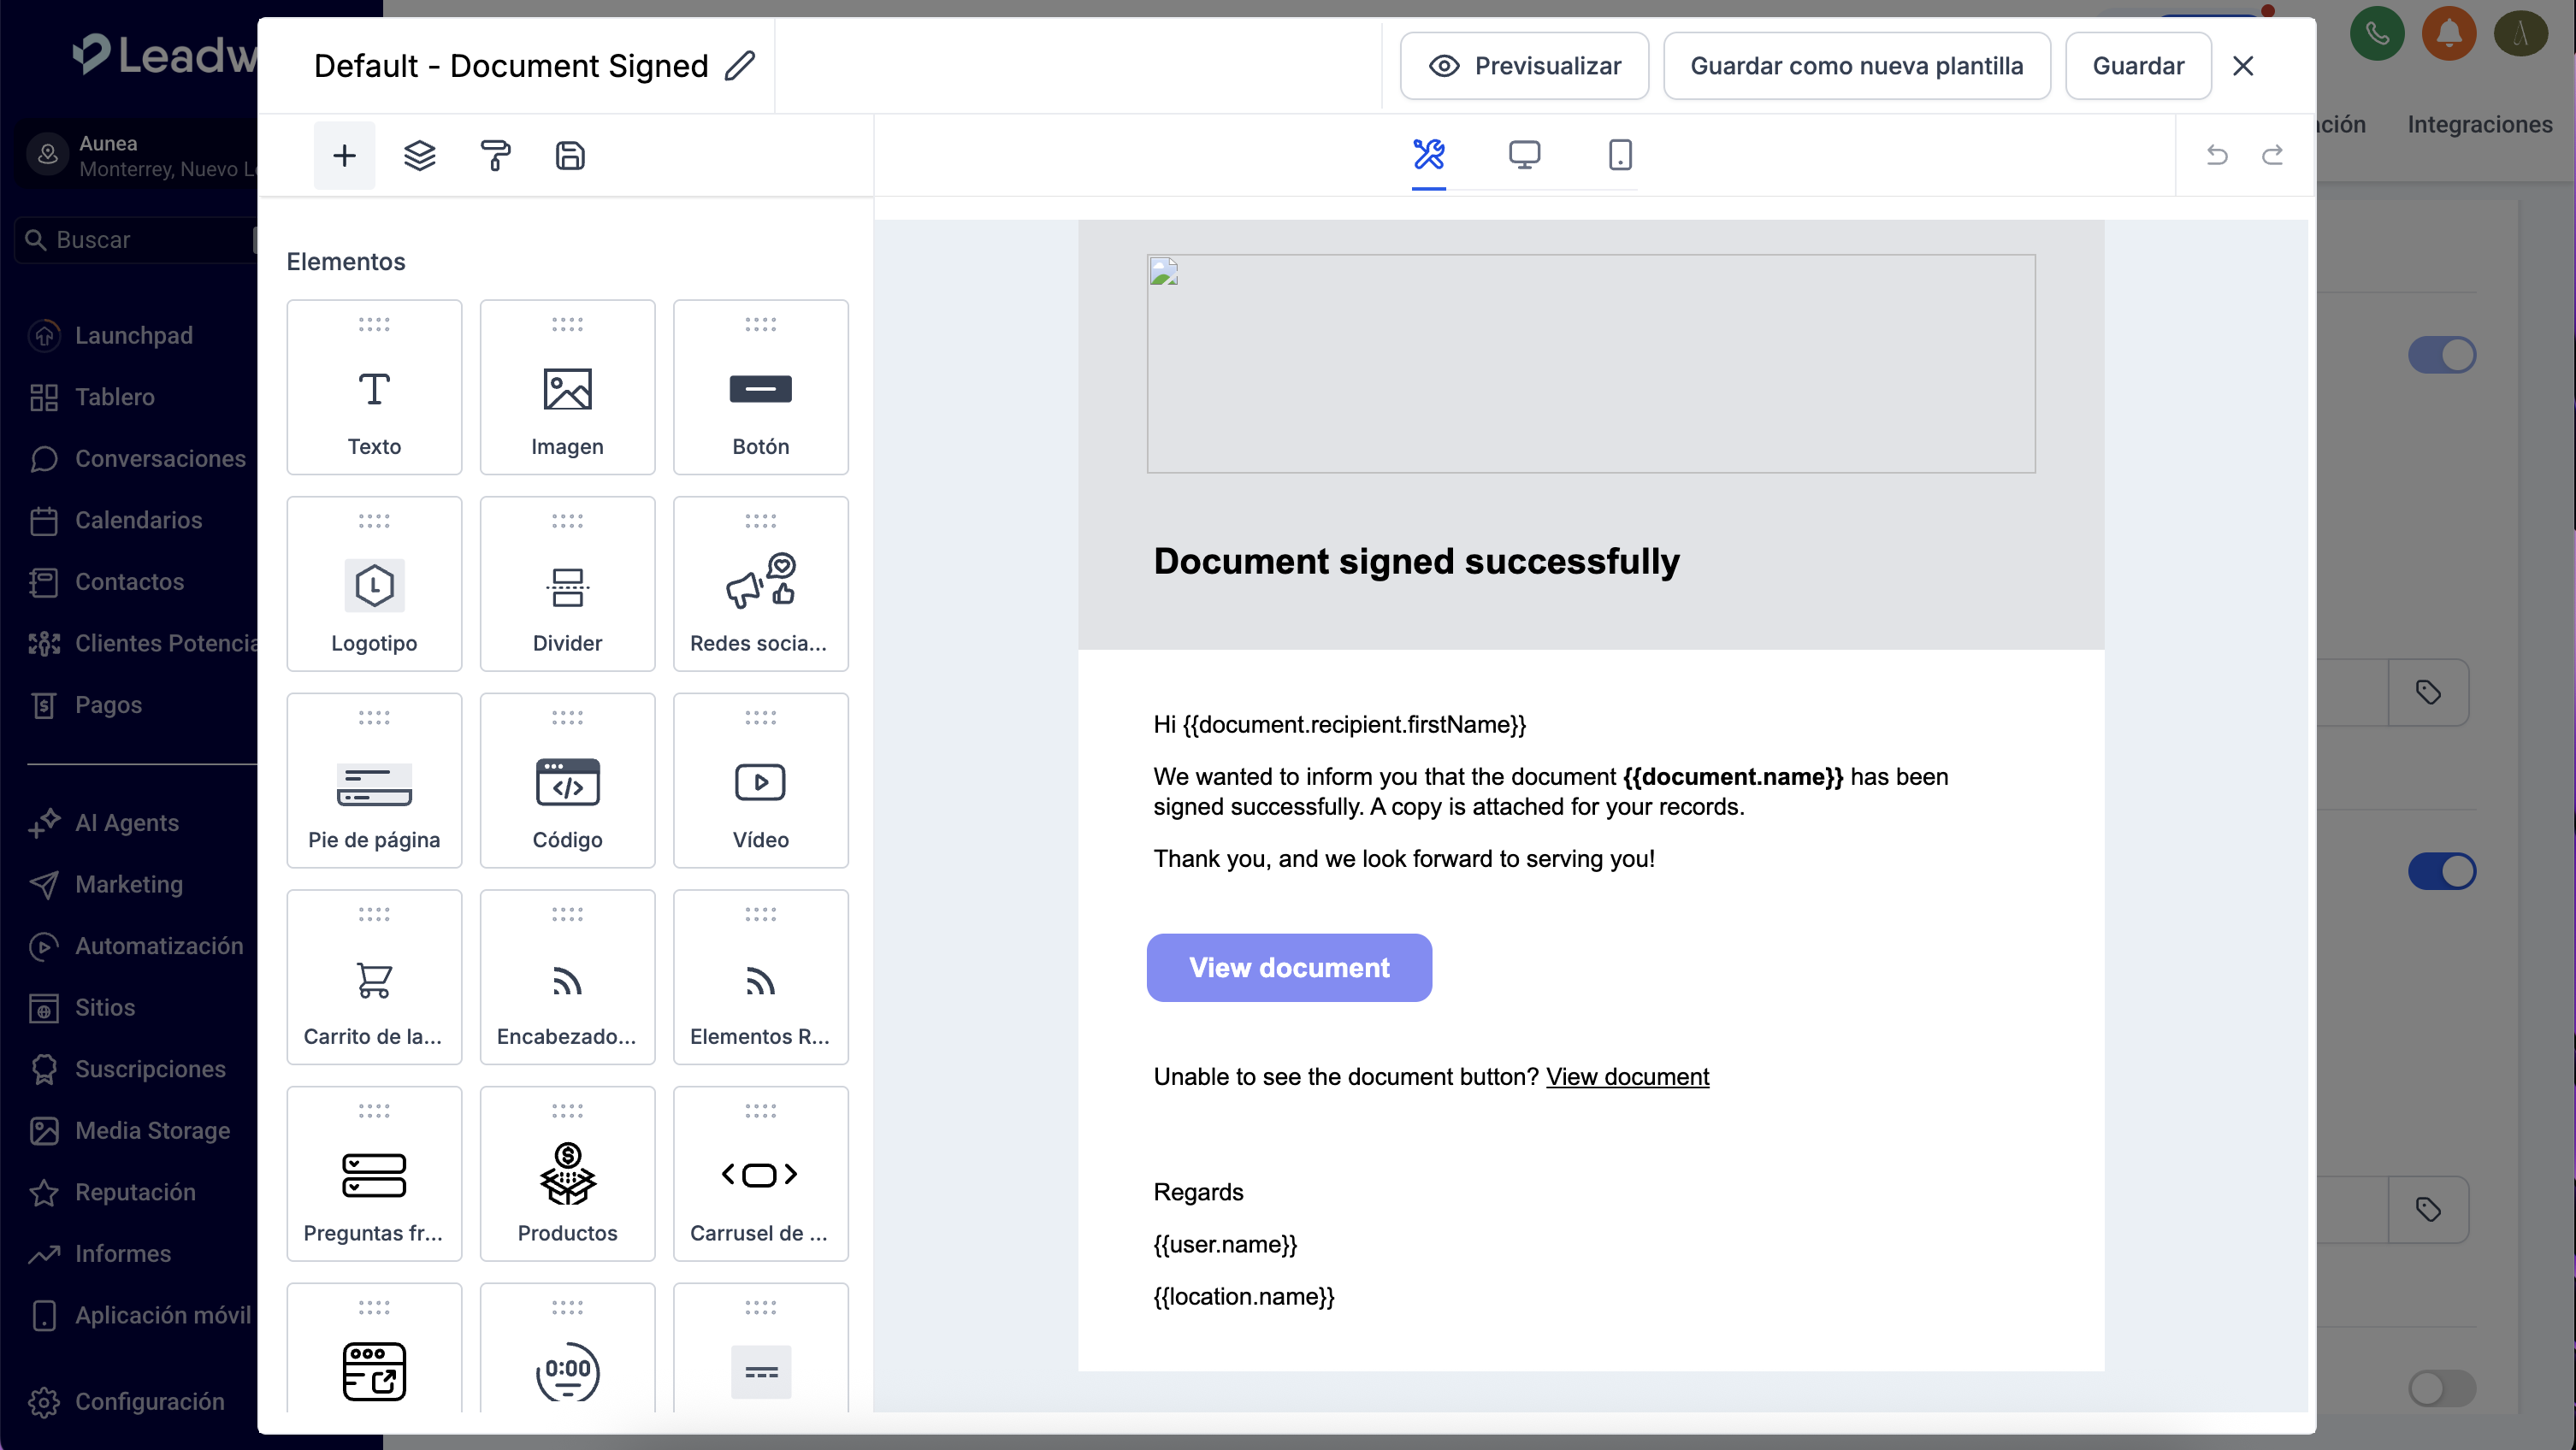Click the pencil icon to rename the template

pos(739,66)
